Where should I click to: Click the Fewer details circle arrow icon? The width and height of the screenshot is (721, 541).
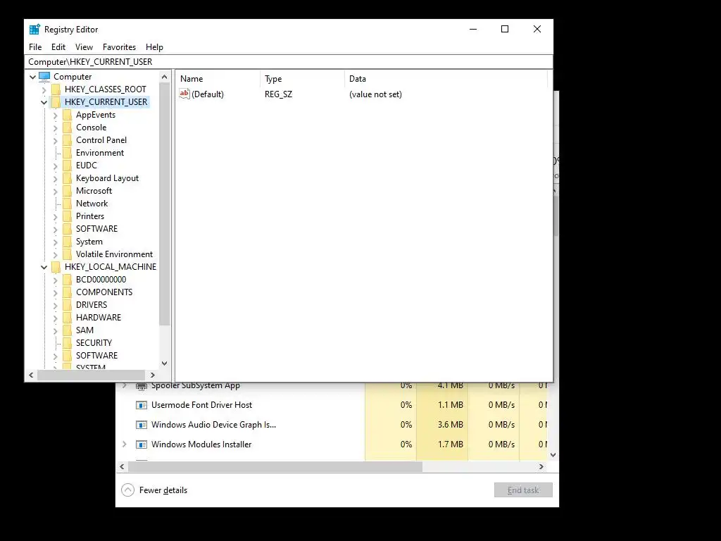point(128,490)
